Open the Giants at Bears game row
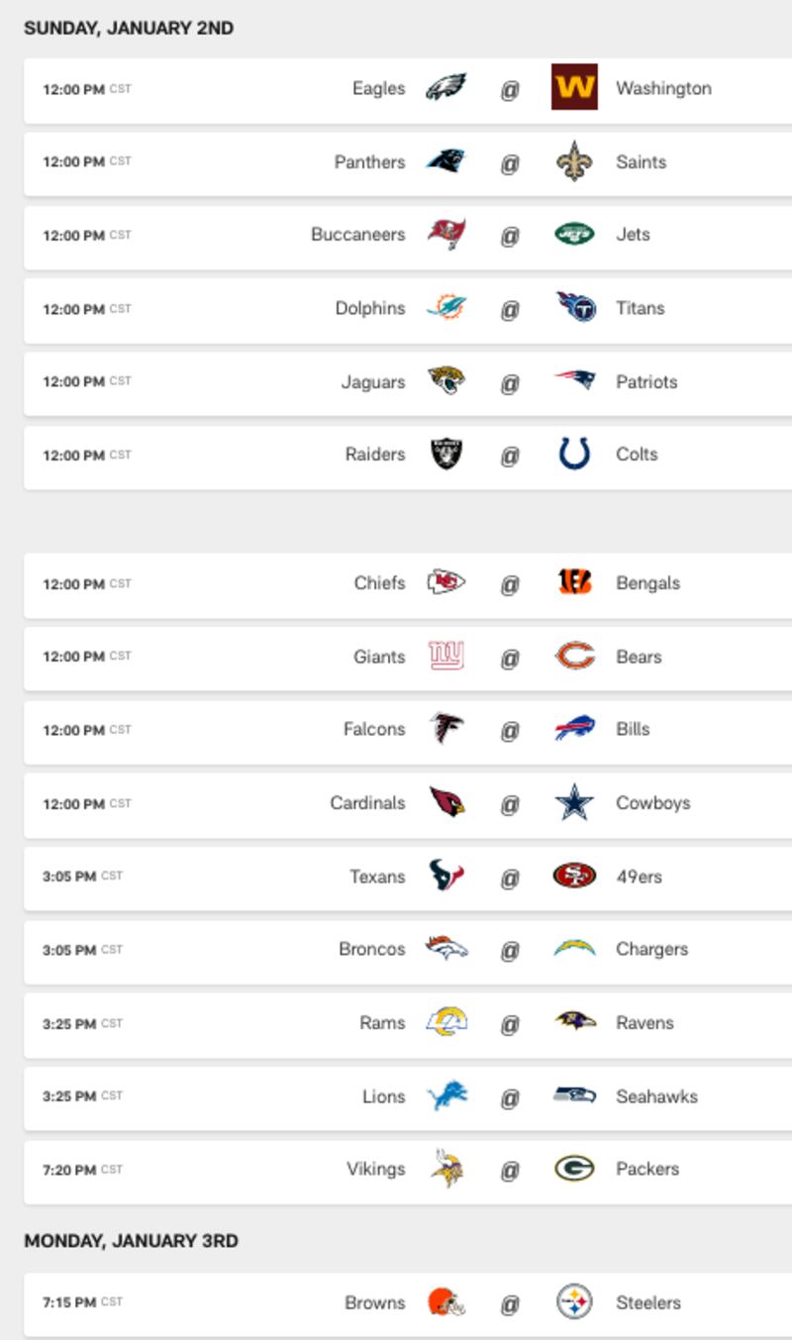Image resolution: width=792 pixels, height=1340 pixels. (x=408, y=657)
